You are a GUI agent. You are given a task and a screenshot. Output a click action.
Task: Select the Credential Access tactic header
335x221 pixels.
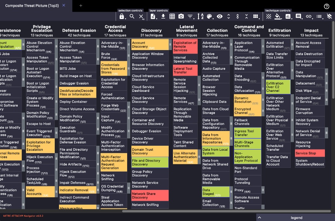click(115, 28)
